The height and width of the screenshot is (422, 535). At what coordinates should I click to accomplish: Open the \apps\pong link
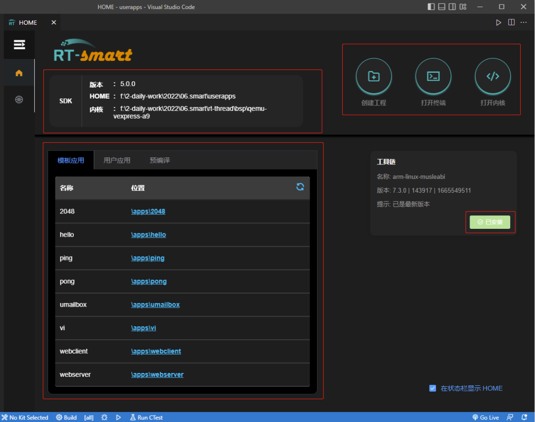(149, 281)
